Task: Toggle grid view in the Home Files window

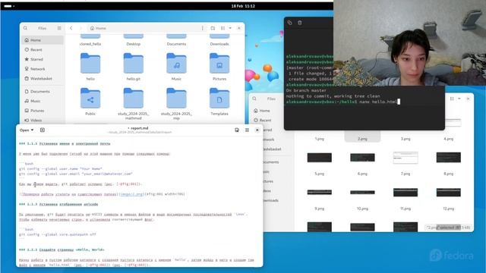Action: [x=222, y=28]
